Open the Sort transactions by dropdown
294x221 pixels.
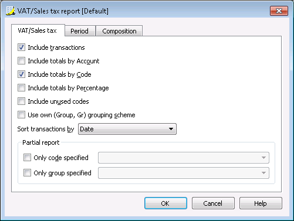(127, 129)
